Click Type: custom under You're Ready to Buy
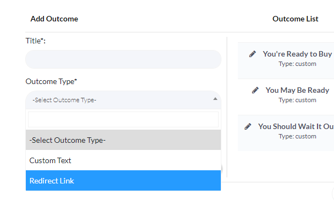 (297, 64)
